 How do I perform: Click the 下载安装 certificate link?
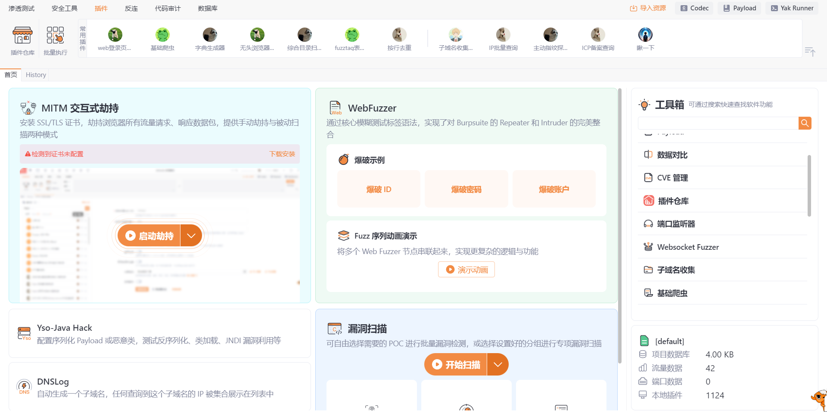(x=282, y=154)
